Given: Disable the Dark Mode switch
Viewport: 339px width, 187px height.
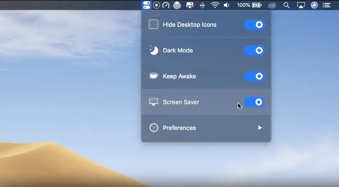Looking at the screenshot, I should (x=254, y=50).
